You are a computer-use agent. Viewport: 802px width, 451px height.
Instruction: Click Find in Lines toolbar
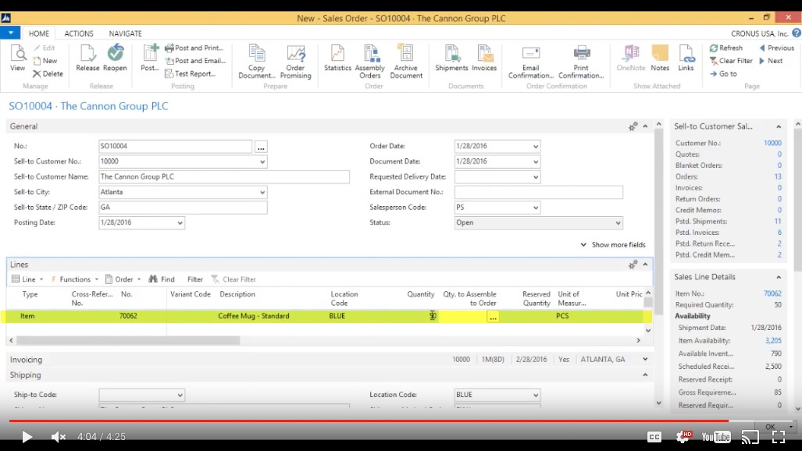(162, 279)
